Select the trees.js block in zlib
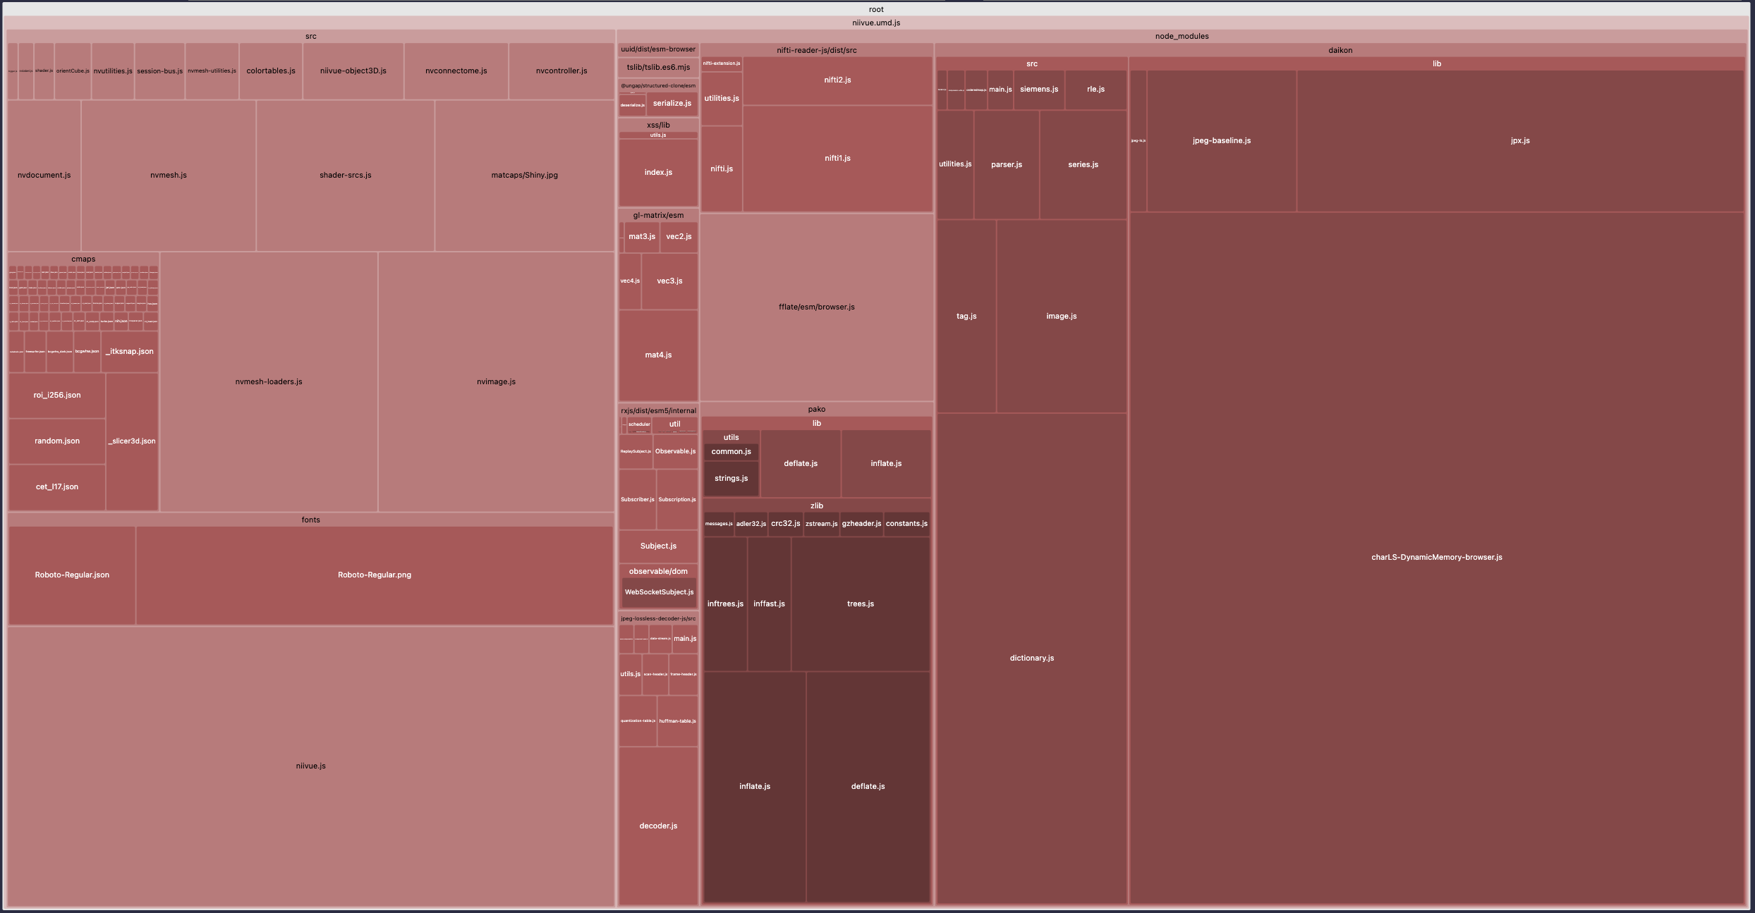The image size is (1755, 913). click(860, 603)
